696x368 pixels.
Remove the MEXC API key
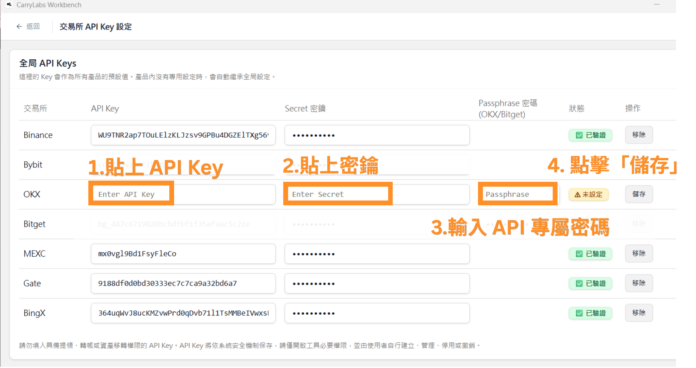coord(639,253)
